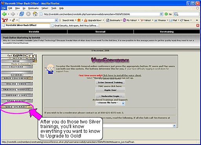Open the SUPPORT LINKS sidebar button

point(17,95)
